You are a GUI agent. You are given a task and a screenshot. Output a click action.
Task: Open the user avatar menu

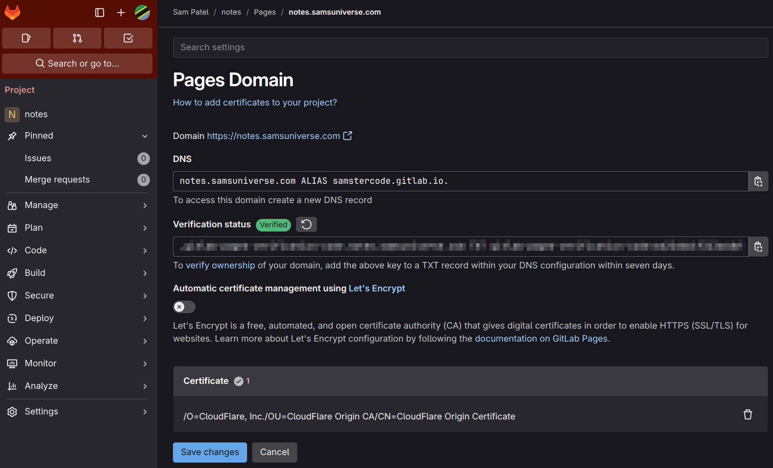(142, 13)
